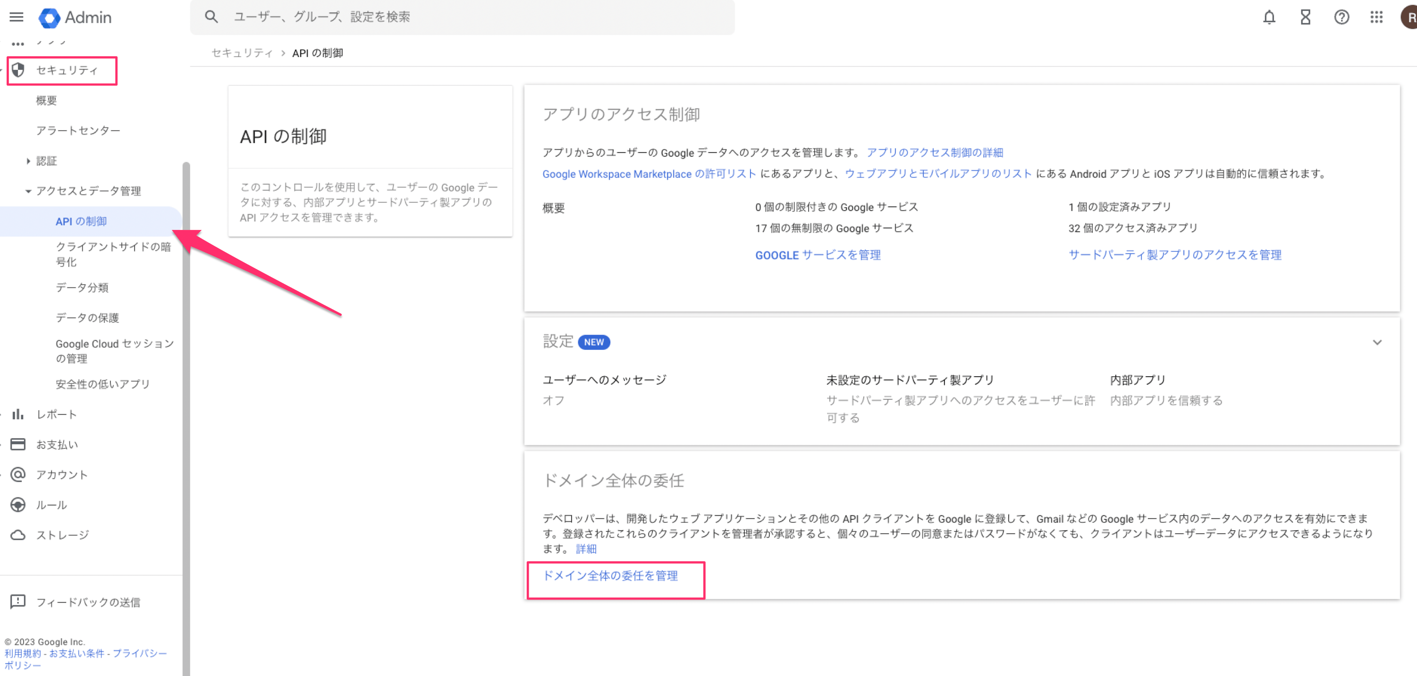Image resolution: width=1417 pixels, height=676 pixels.
Task: Click the ルール steering wheel icon
Action: coord(18,504)
